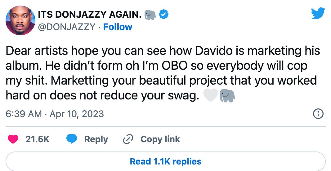The width and height of the screenshot is (331, 171).
Task: Click the Copy link text label
Action: [160, 139]
